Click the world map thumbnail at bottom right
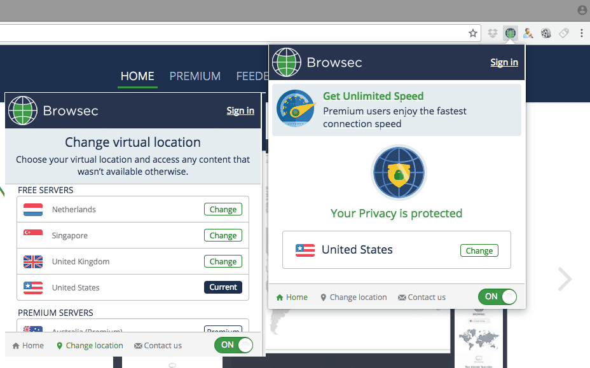 [x=479, y=338]
